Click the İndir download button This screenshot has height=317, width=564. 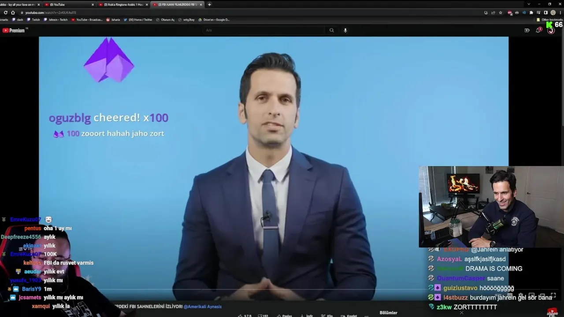pos(307,316)
